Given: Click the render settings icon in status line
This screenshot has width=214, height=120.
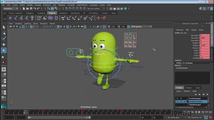Looking at the screenshot, I should [122, 9].
